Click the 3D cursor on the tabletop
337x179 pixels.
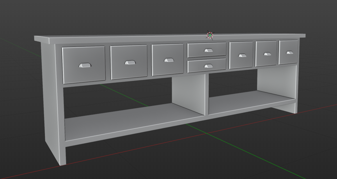coord(210,35)
